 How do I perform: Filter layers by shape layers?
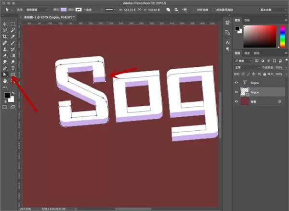coord(275,61)
